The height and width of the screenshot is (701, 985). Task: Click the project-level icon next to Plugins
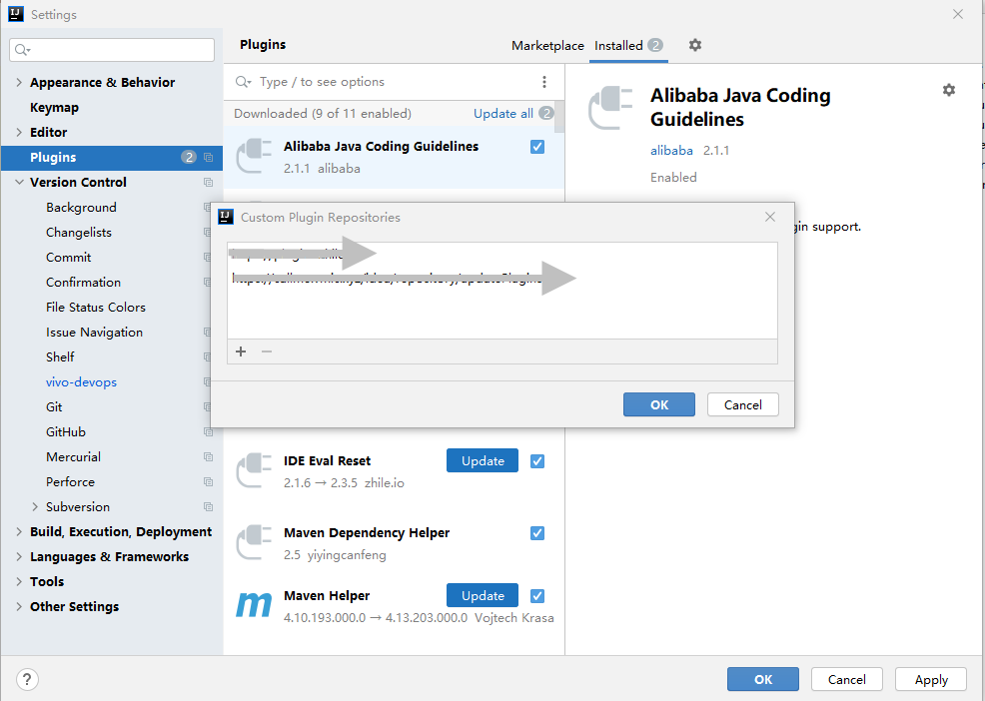(209, 158)
